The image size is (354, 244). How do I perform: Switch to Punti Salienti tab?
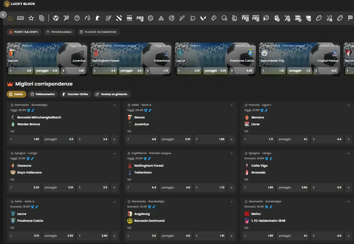[24, 32]
